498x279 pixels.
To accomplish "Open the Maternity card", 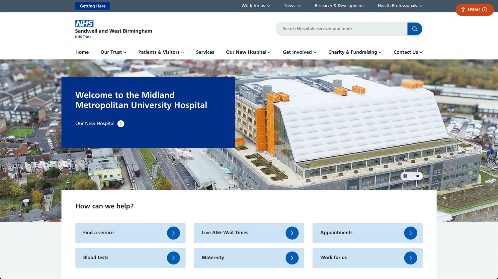I will 249,258.
